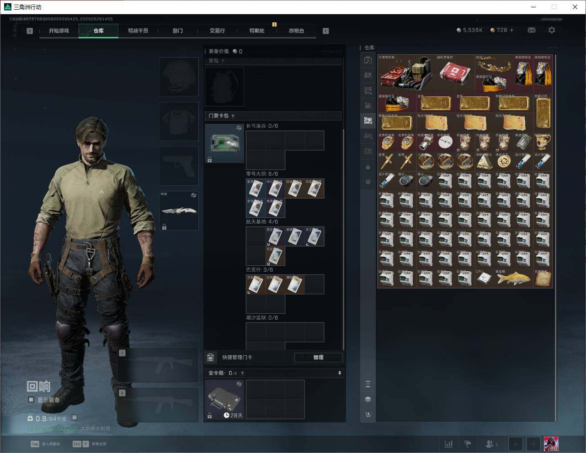Click the 背包 help question mark
Viewport: 586px width, 453px height.
coord(223,61)
